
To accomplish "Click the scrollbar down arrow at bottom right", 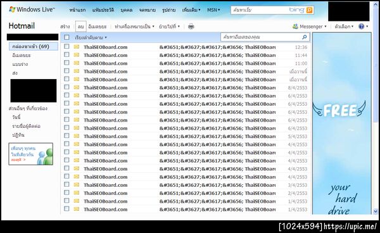I will point(376,211).
